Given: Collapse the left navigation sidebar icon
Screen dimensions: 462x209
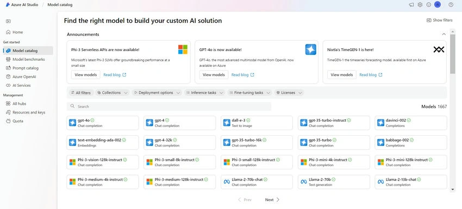Looking at the screenshot, I should tap(8, 21).
